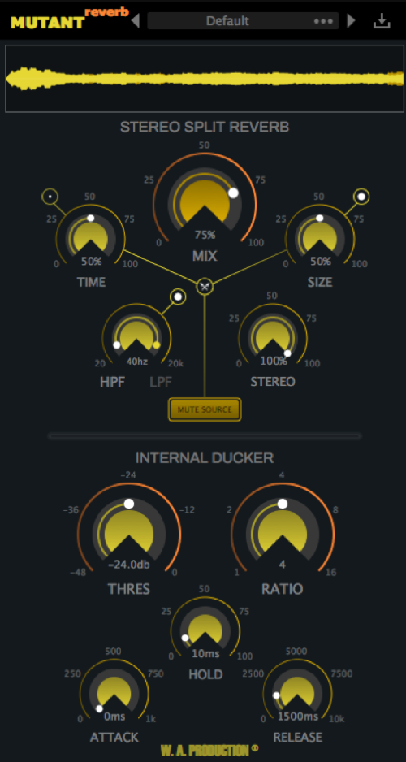406x762 pixels.
Task: Click the reverb waveform display
Action: coord(205,79)
